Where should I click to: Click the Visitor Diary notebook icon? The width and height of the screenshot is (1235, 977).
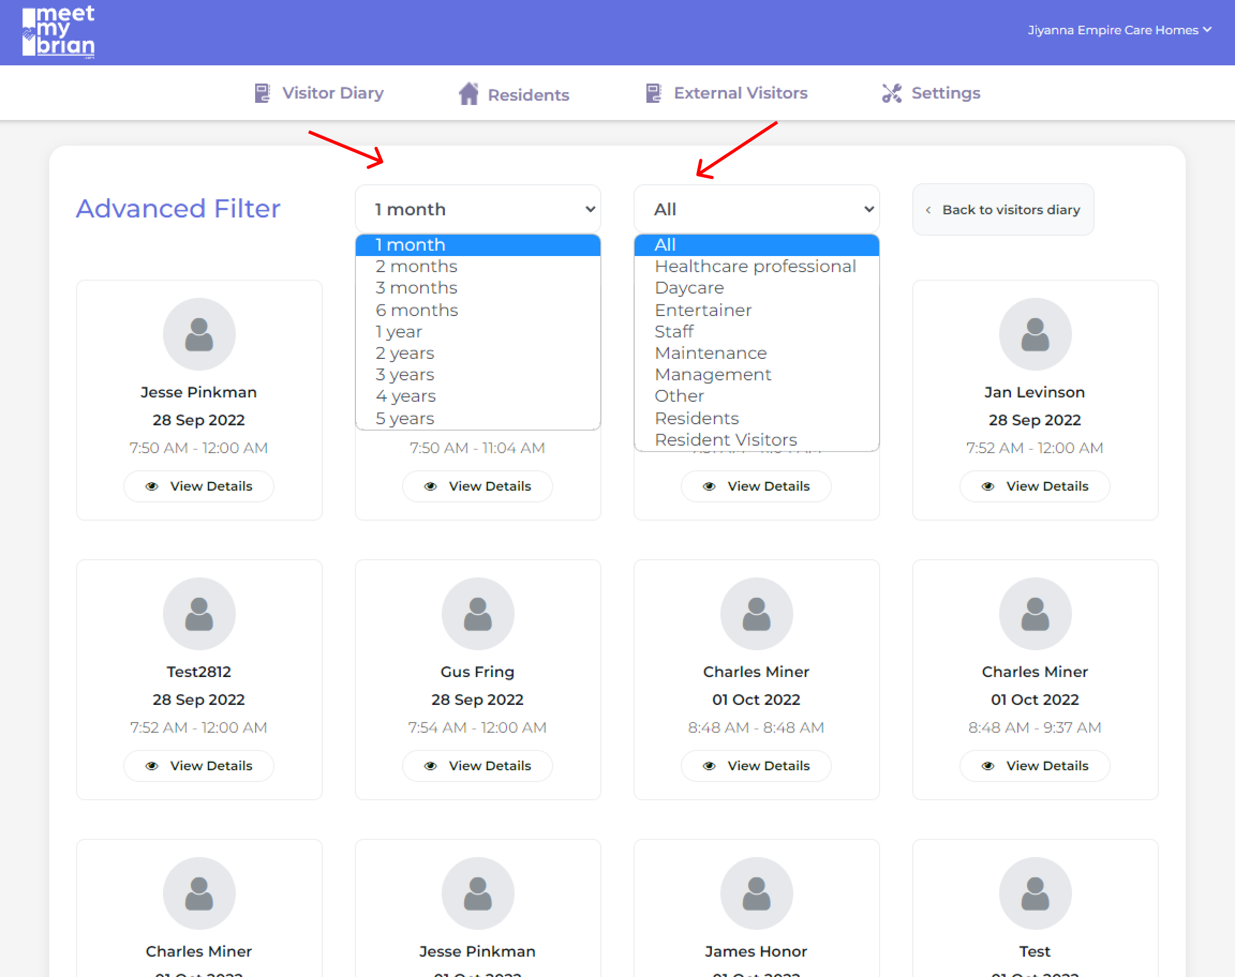(262, 93)
